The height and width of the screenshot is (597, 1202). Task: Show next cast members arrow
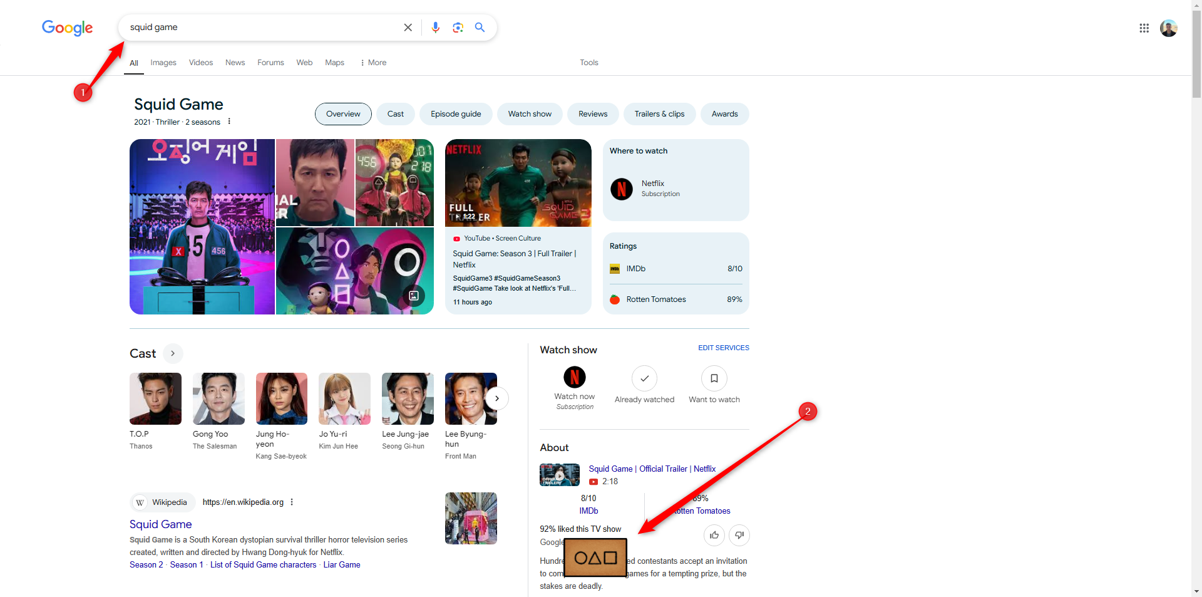[x=497, y=398]
